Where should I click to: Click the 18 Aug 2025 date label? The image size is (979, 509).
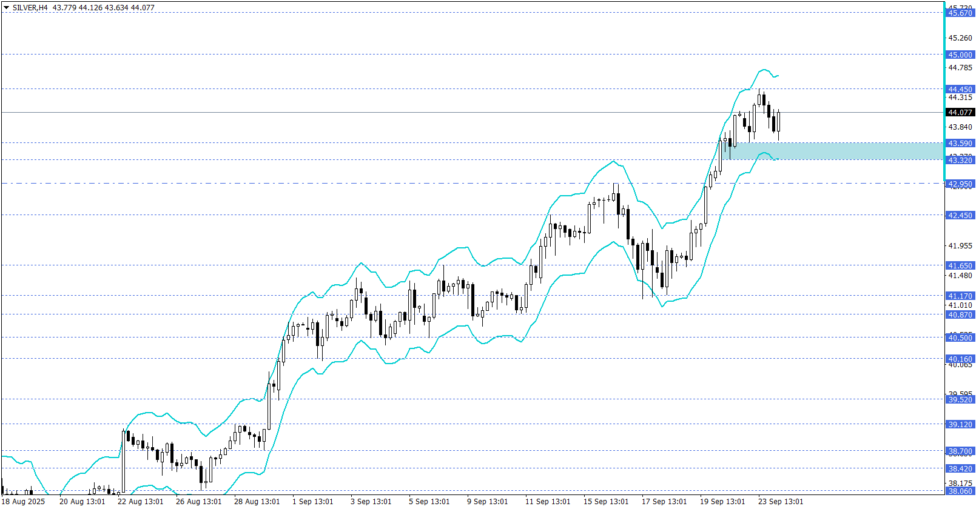point(24,501)
